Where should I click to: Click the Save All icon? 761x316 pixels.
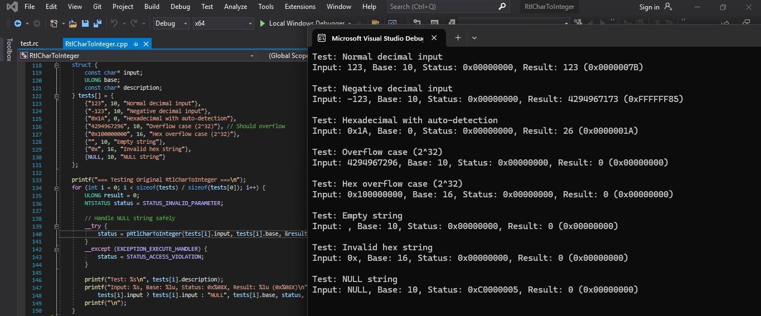[98, 23]
